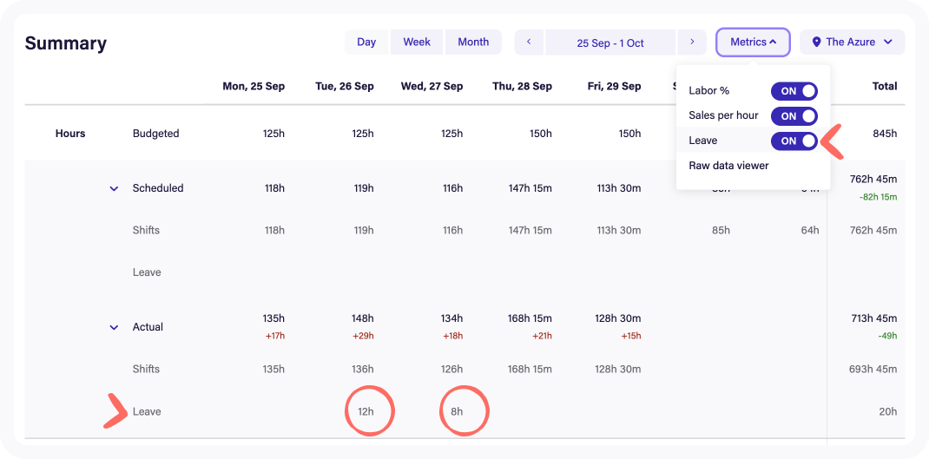Click the 25 Sep - 1 Oct date range
929x459 pixels.
(610, 43)
